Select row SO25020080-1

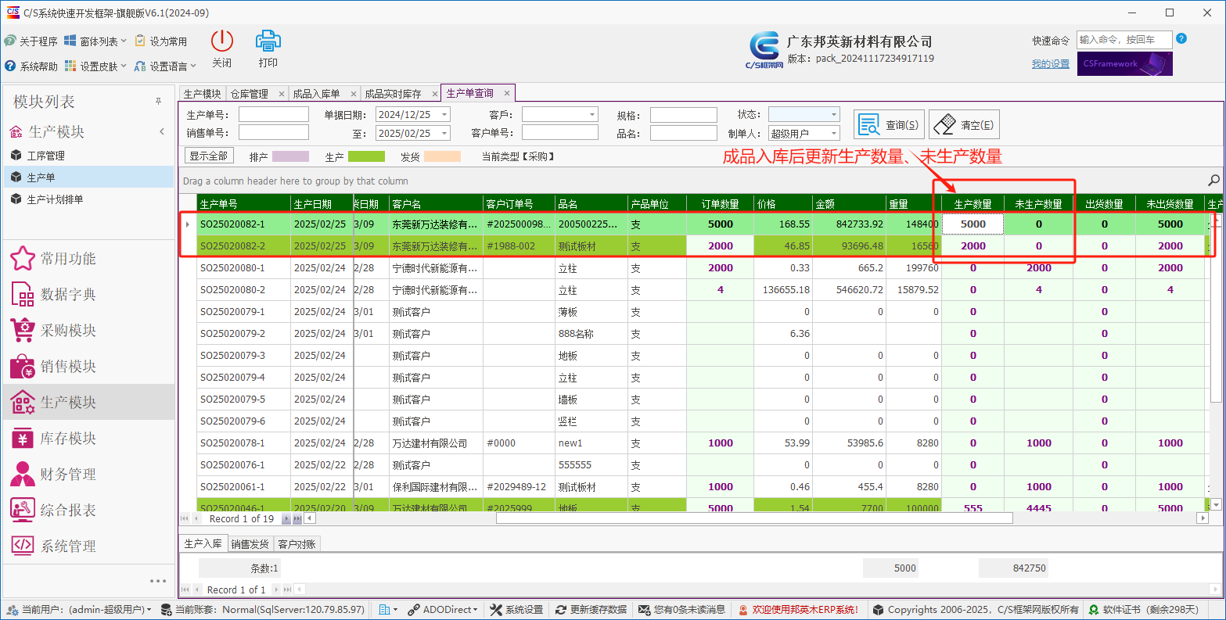[696, 267]
